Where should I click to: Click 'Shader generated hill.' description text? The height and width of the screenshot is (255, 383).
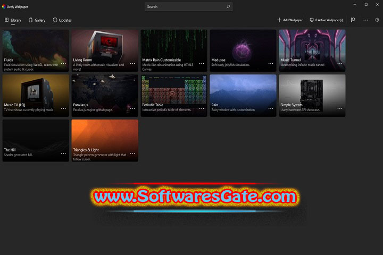tap(18, 155)
